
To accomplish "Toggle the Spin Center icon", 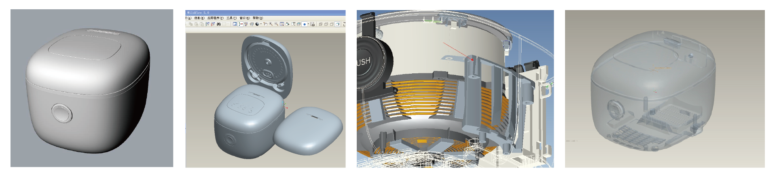I will pos(240,24).
